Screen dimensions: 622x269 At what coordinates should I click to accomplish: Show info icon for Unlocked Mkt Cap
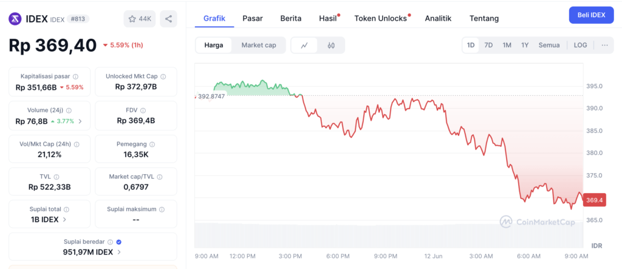coord(163,77)
